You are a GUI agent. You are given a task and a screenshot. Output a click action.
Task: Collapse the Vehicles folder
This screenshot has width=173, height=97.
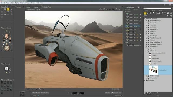pos(147,51)
